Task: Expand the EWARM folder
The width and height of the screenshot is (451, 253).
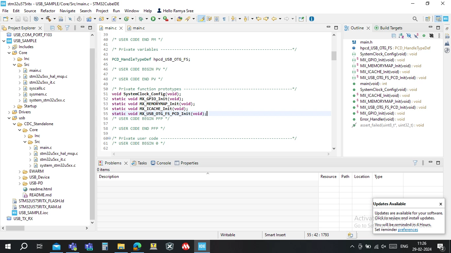Action: point(20,171)
